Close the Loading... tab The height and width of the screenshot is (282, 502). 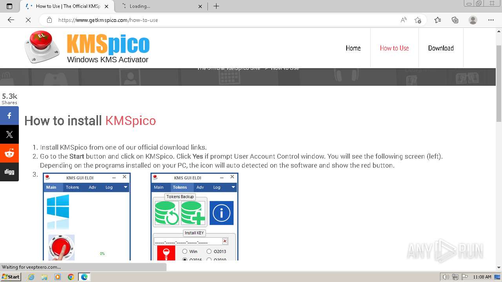tap(200, 6)
